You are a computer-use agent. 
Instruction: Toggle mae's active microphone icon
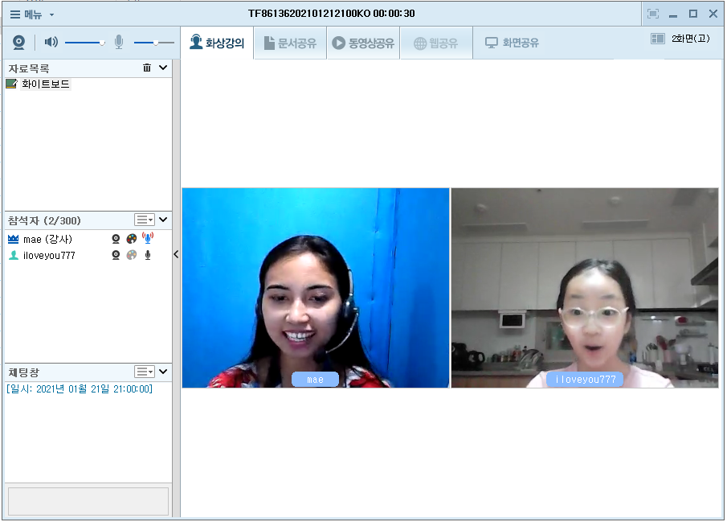pyautogui.click(x=147, y=239)
